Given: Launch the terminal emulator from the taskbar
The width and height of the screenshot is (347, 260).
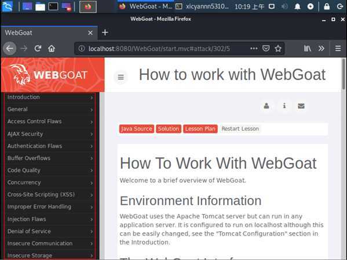Looking at the screenshot, I should (53, 6).
